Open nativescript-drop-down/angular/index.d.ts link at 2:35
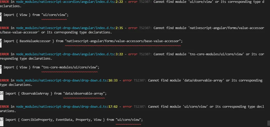Image resolution: width=270 pixels, height=127 pixels. click(x=65, y=28)
